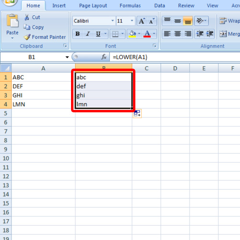This screenshot has height=240, width=240.
Task: Align text to the right
Action: click(x=188, y=34)
